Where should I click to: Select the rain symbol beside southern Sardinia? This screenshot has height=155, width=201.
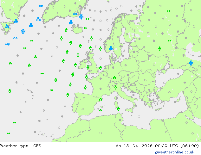[118, 109]
